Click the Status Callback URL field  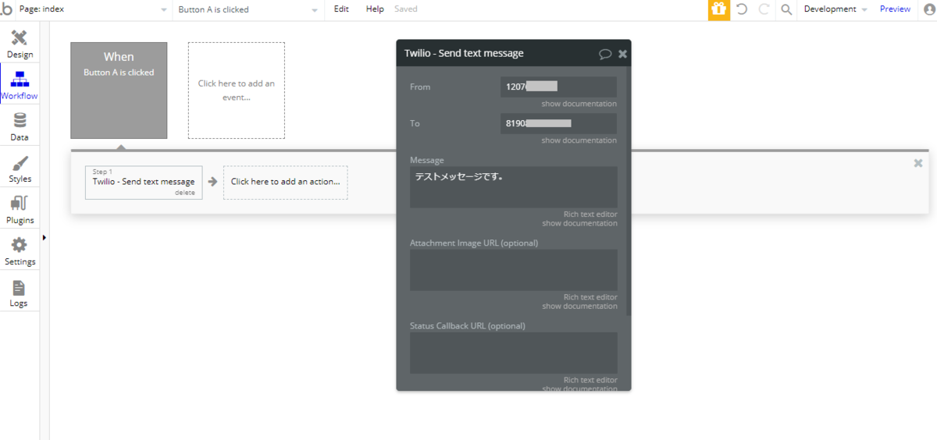pyautogui.click(x=513, y=353)
